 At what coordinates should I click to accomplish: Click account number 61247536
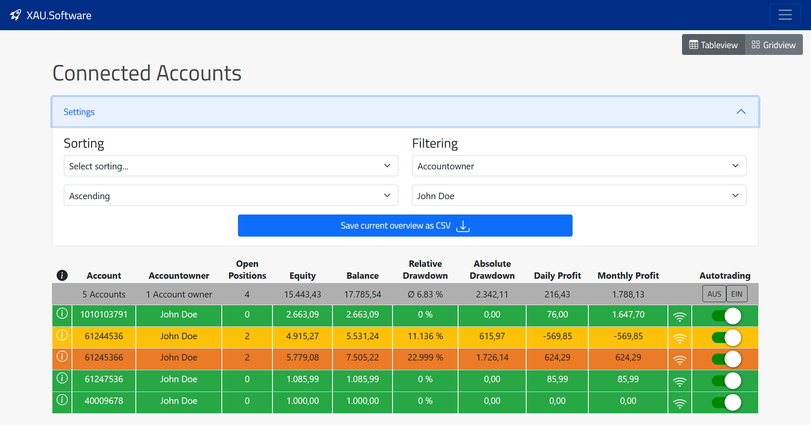(x=104, y=379)
